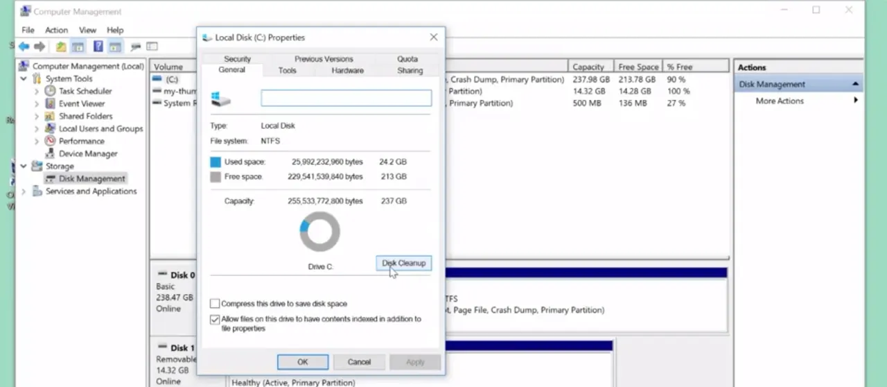Click the Up one level folder icon
Image resolution: width=887 pixels, height=387 pixels.
tap(61, 46)
